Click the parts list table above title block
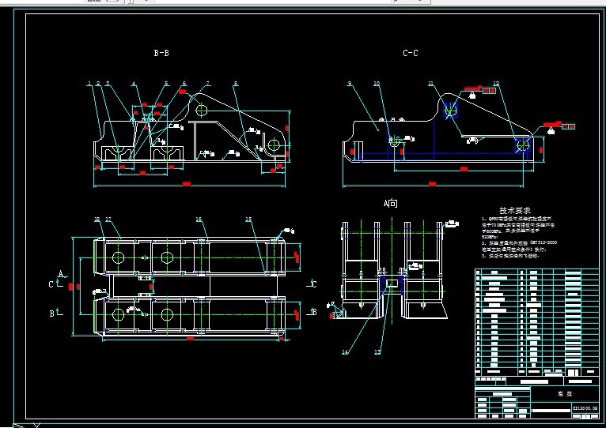The width and height of the screenshot is (606, 428). 536,323
